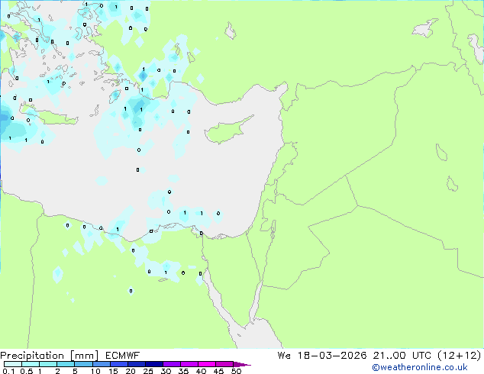Click the legend swatch between 5 and 10
This screenshot has height=374, width=484.
coord(84,364)
